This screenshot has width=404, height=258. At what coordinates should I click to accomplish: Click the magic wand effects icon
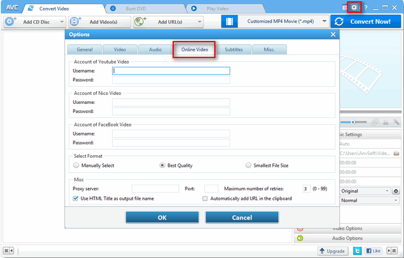pyautogui.click(x=396, y=122)
